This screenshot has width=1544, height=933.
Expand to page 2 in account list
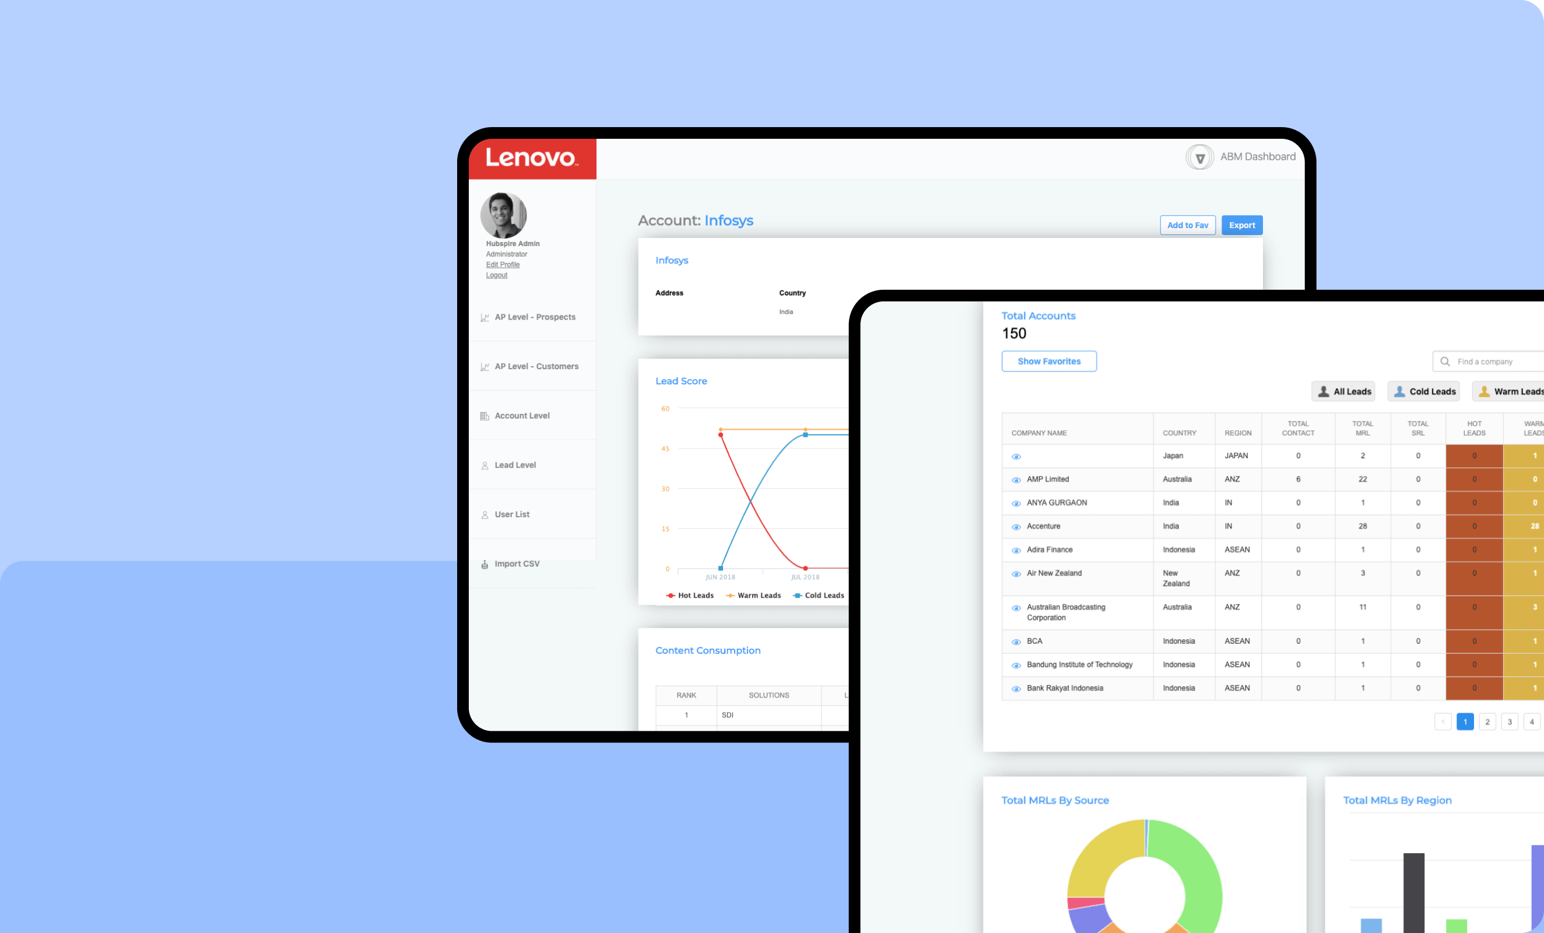[x=1487, y=721]
